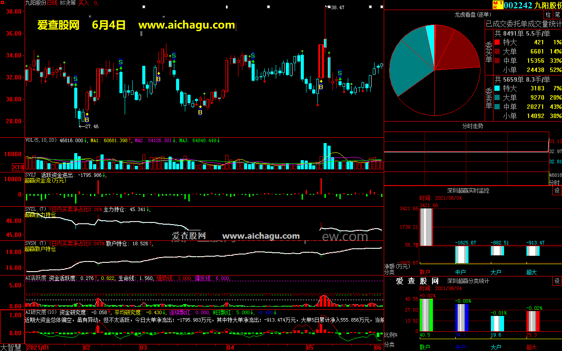Jump to the 06 month marker

coord(378,347)
